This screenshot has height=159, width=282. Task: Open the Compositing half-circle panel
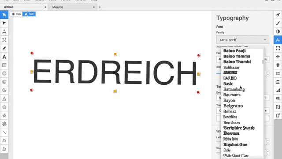click(x=278, y=31)
